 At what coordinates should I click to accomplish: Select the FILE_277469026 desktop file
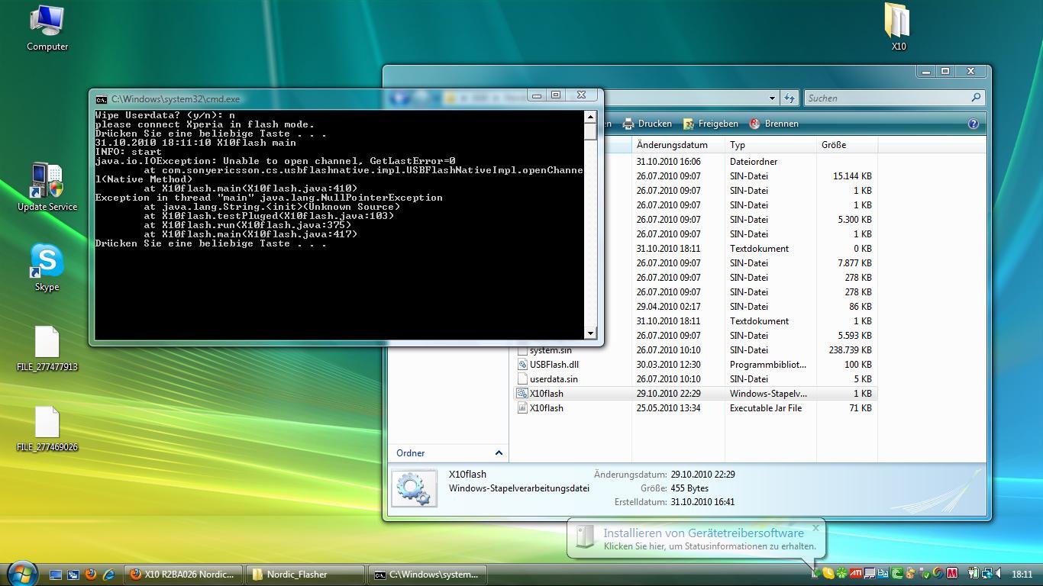(x=47, y=430)
